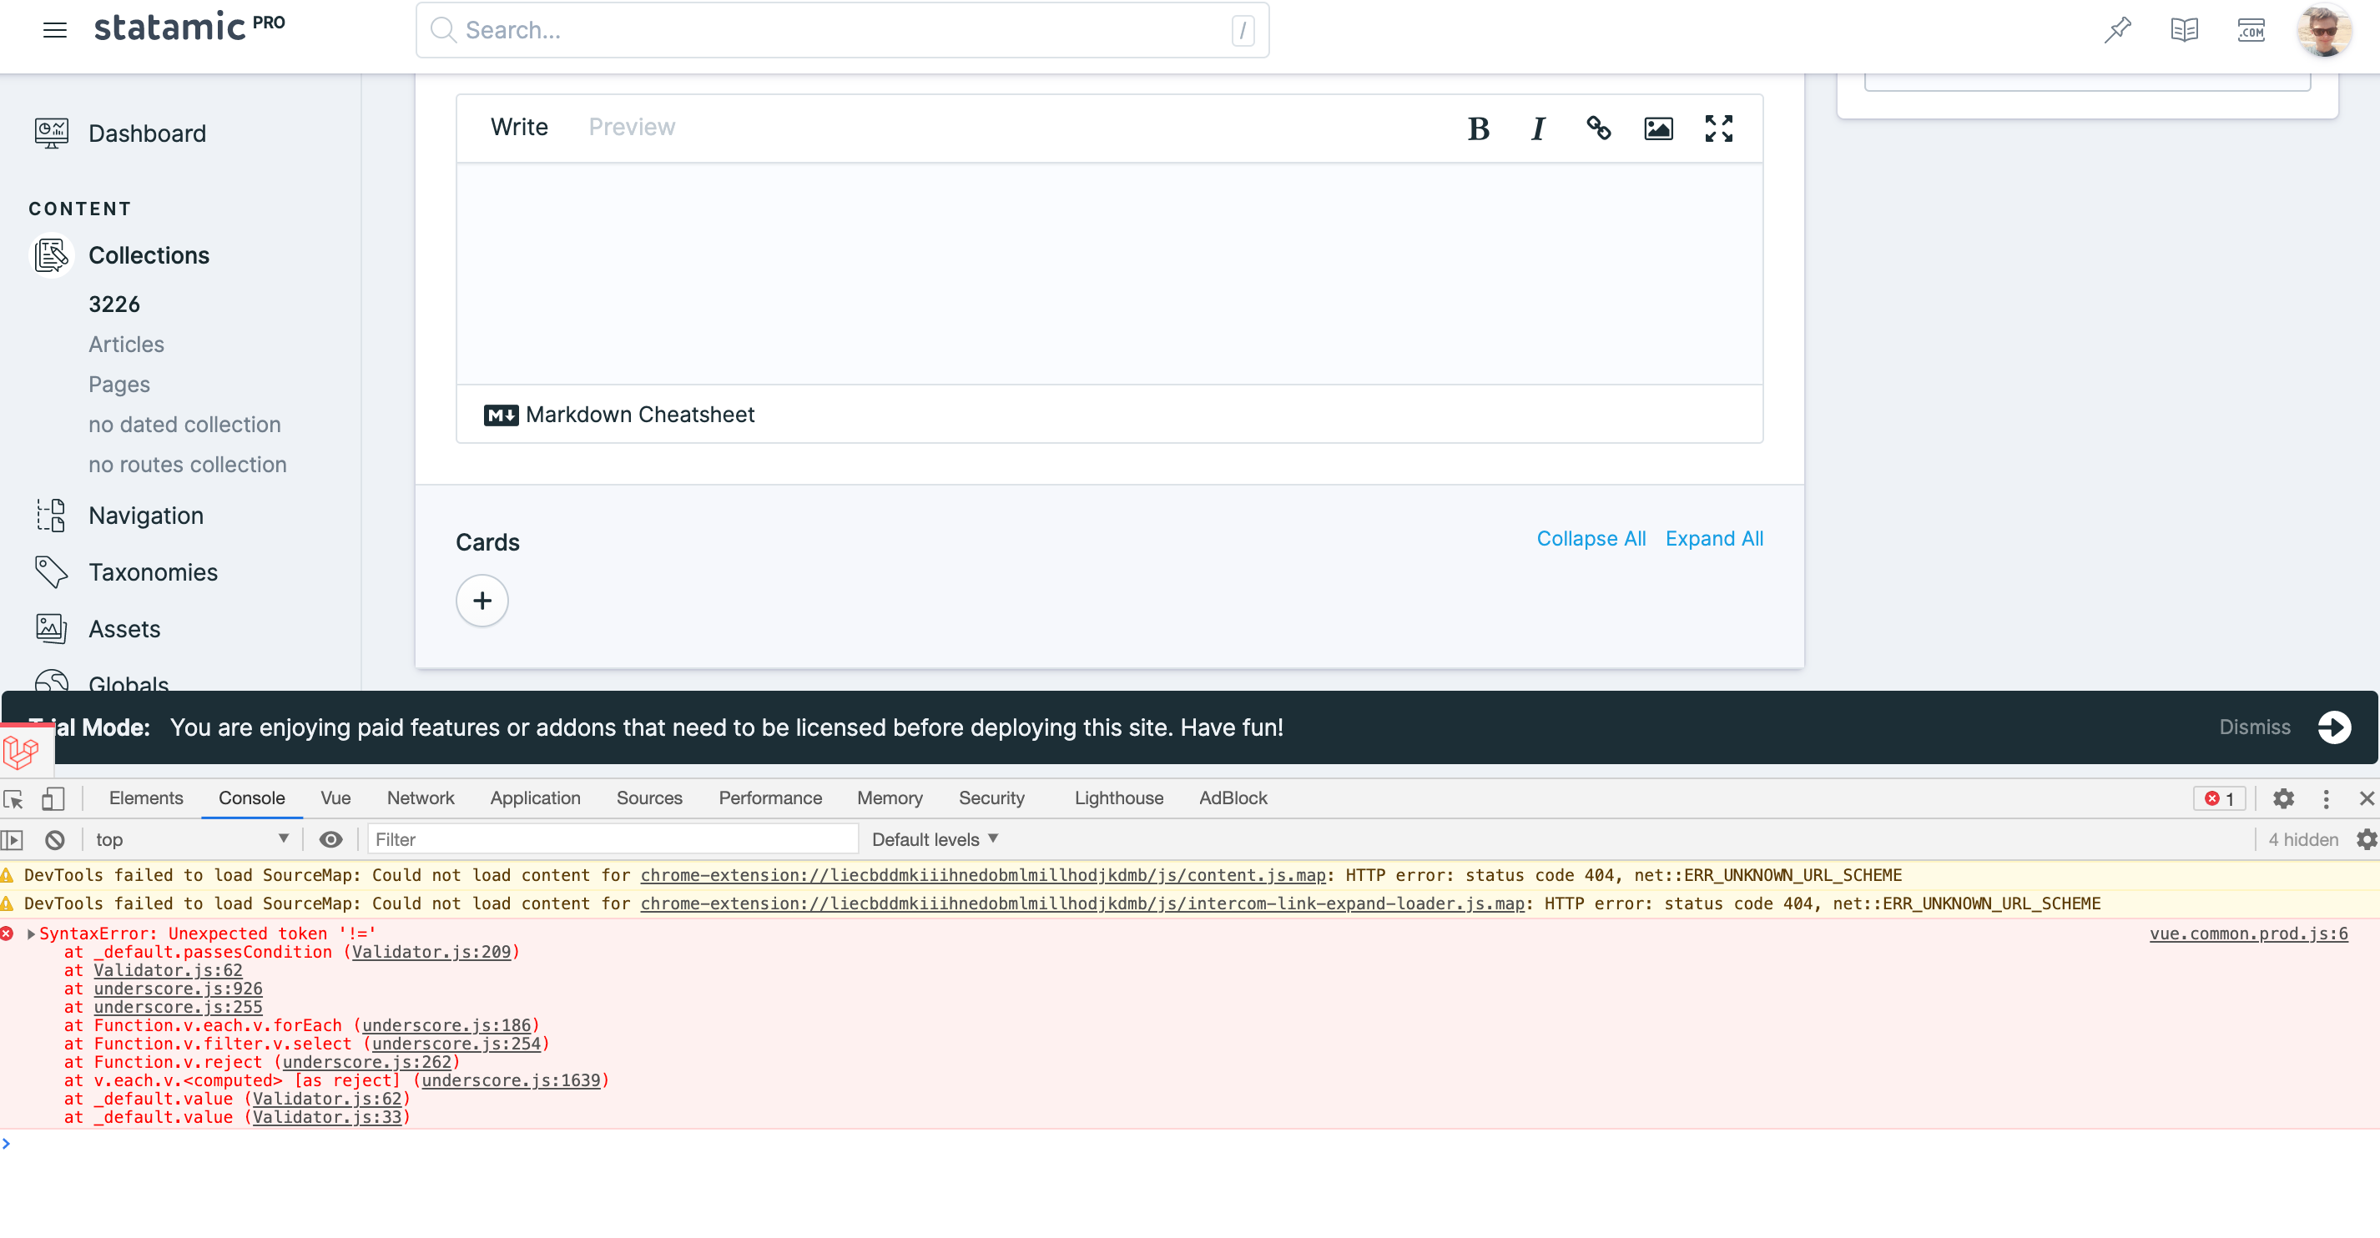Click inside the markdown text area
This screenshot has height=1238, width=2380.
(1109, 274)
